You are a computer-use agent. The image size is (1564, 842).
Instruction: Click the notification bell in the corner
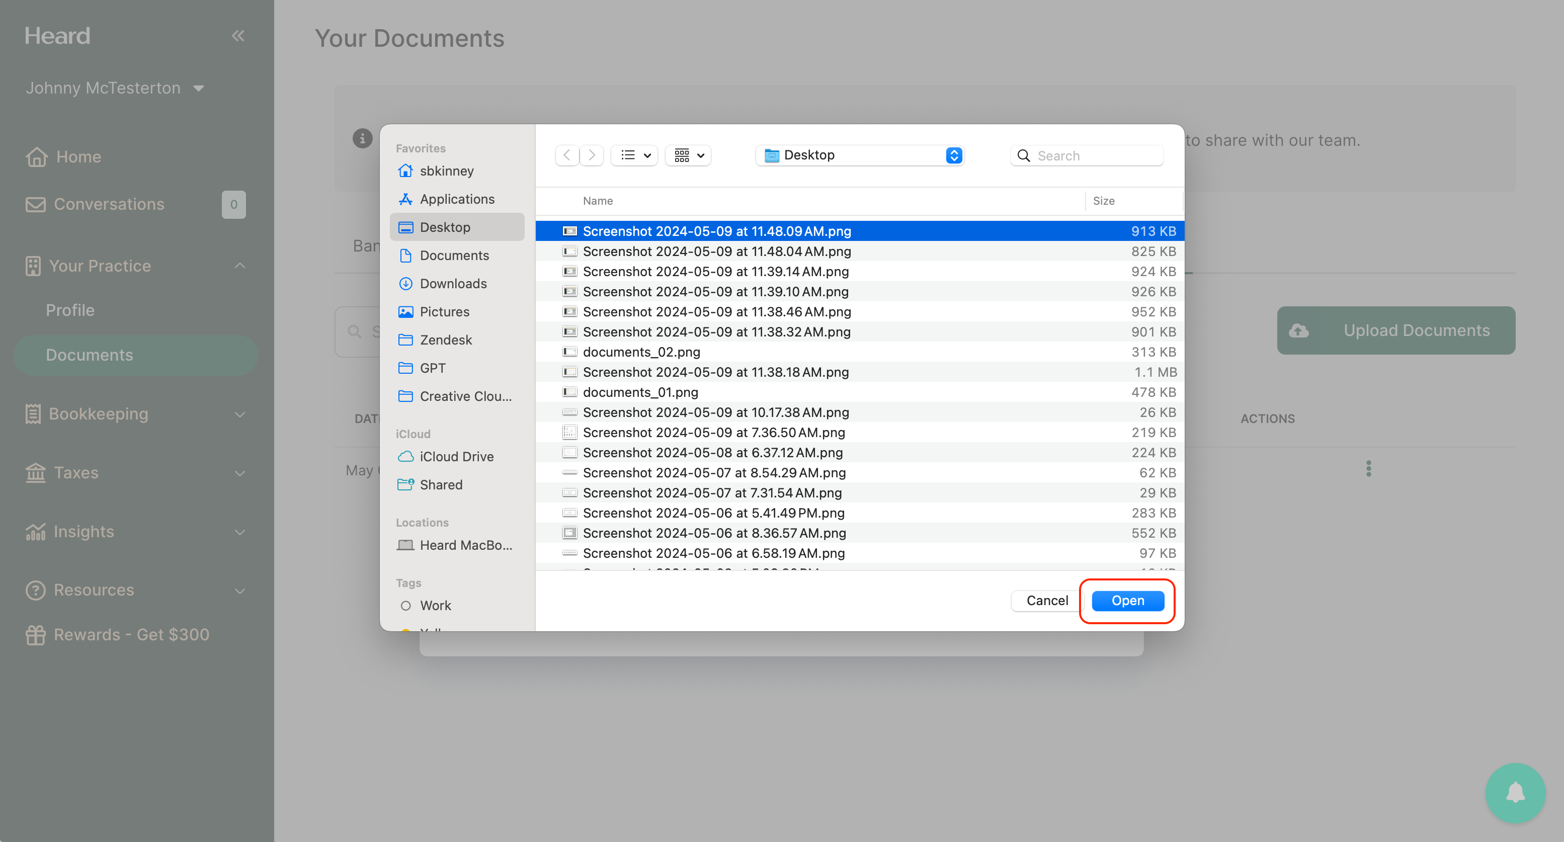click(x=1514, y=792)
